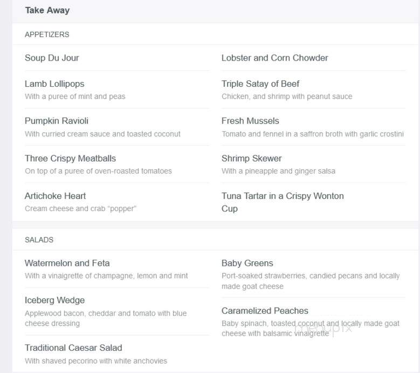Select the Fresh Mussels appetizer
The width and height of the screenshot is (420, 373).
tap(250, 121)
